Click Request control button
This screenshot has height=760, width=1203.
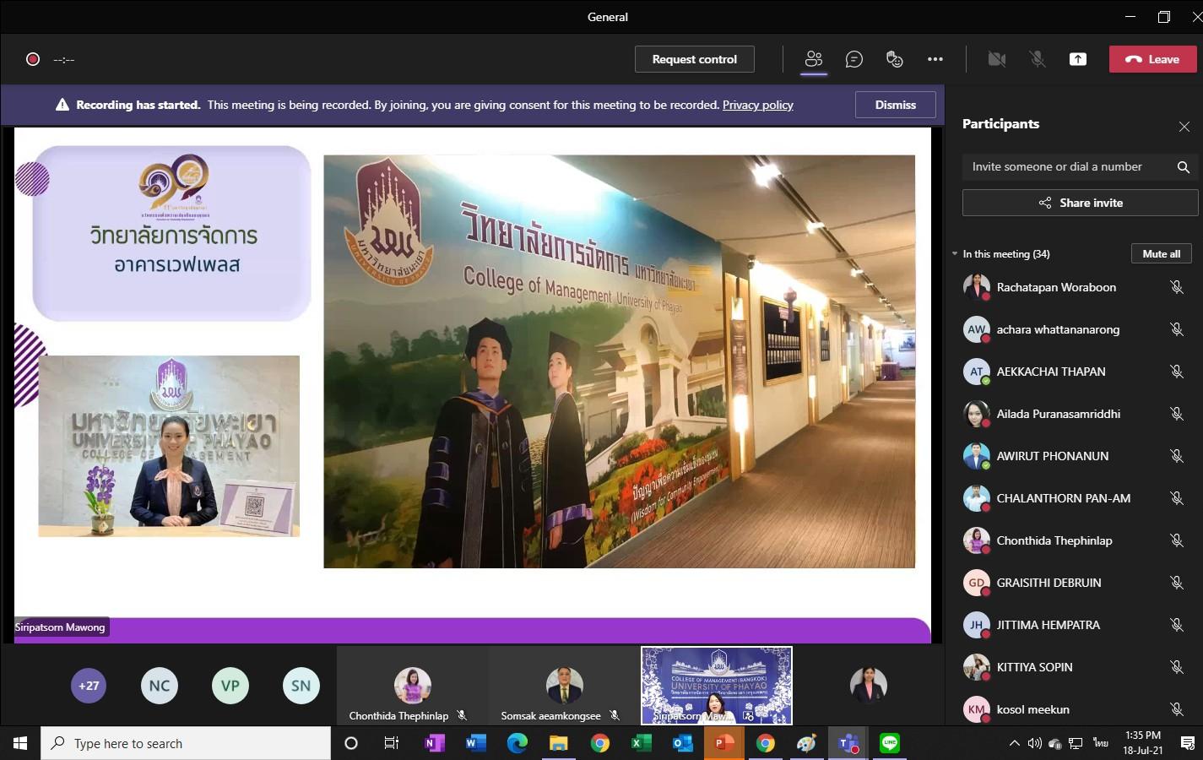coord(695,59)
